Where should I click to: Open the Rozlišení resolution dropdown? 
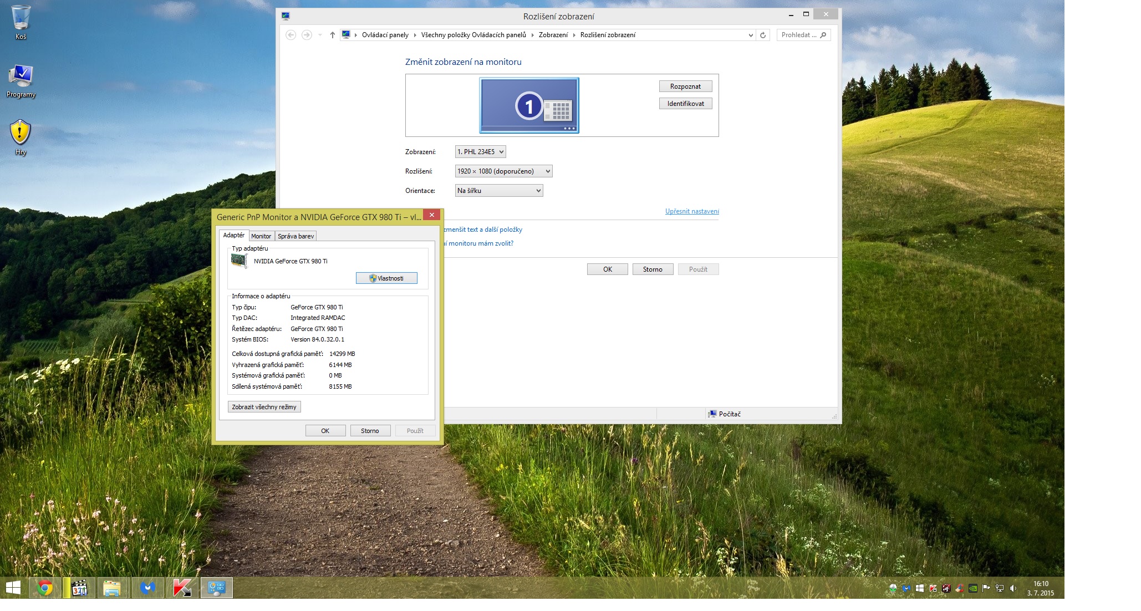click(503, 171)
